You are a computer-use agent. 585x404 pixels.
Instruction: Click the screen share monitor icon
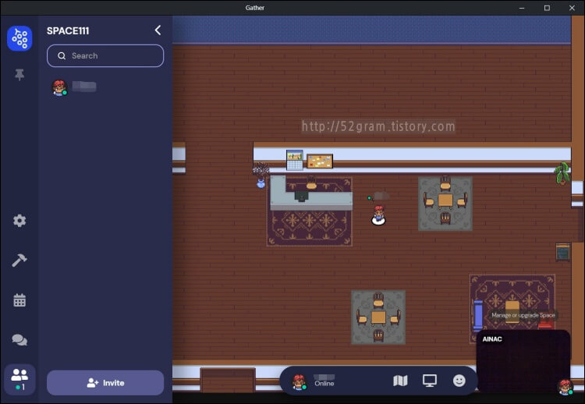pos(430,381)
